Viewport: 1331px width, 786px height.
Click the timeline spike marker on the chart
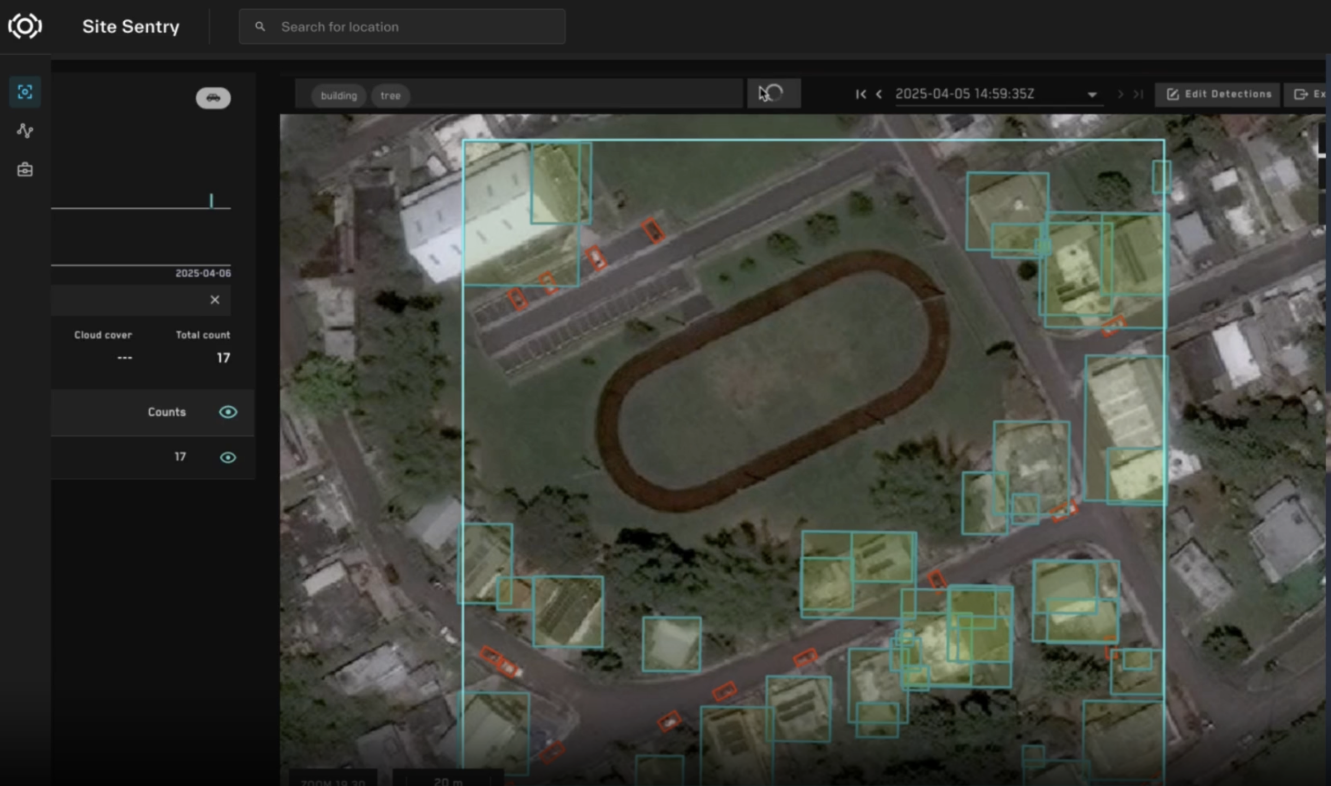[212, 201]
